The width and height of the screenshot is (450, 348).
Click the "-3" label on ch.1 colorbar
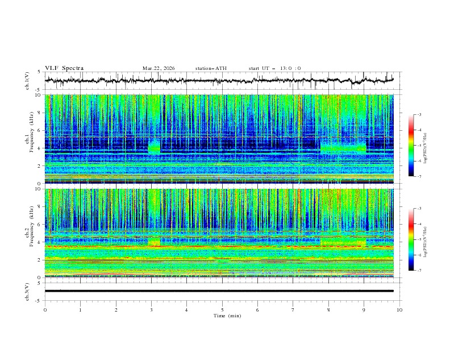point(419,114)
